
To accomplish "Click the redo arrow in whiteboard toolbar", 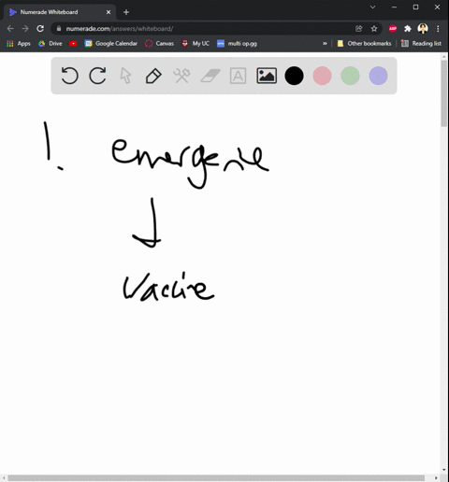I will [x=97, y=76].
